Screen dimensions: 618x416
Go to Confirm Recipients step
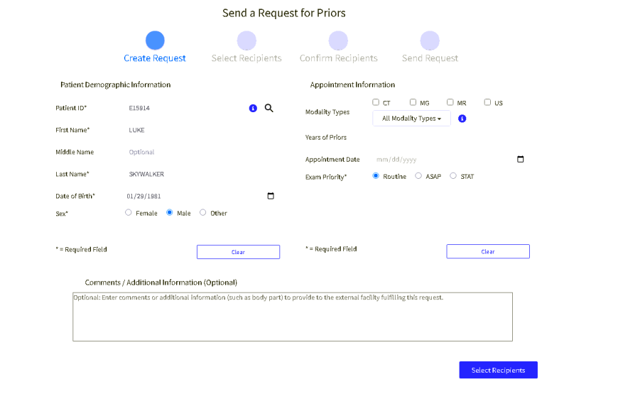pyautogui.click(x=339, y=47)
